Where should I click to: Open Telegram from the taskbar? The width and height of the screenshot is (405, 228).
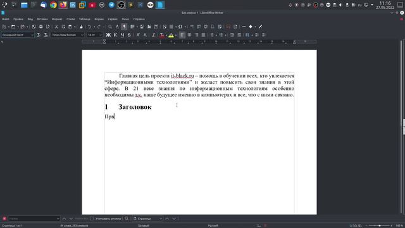pos(111,4)
